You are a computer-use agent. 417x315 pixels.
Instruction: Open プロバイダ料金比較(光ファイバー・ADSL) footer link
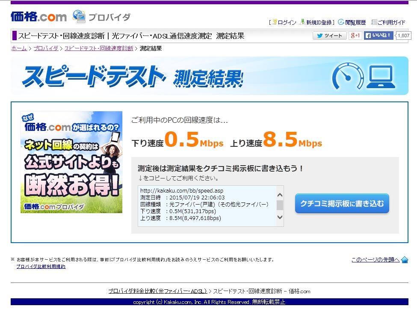pos(157,291)
